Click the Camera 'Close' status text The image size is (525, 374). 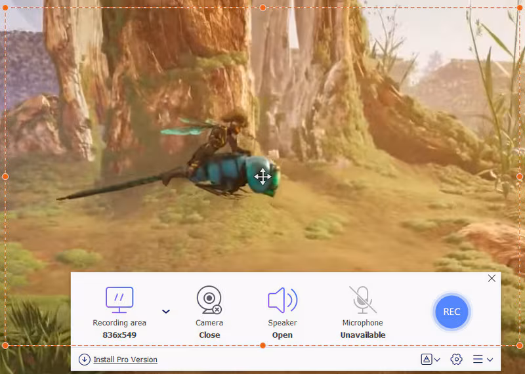click(209, 335)
